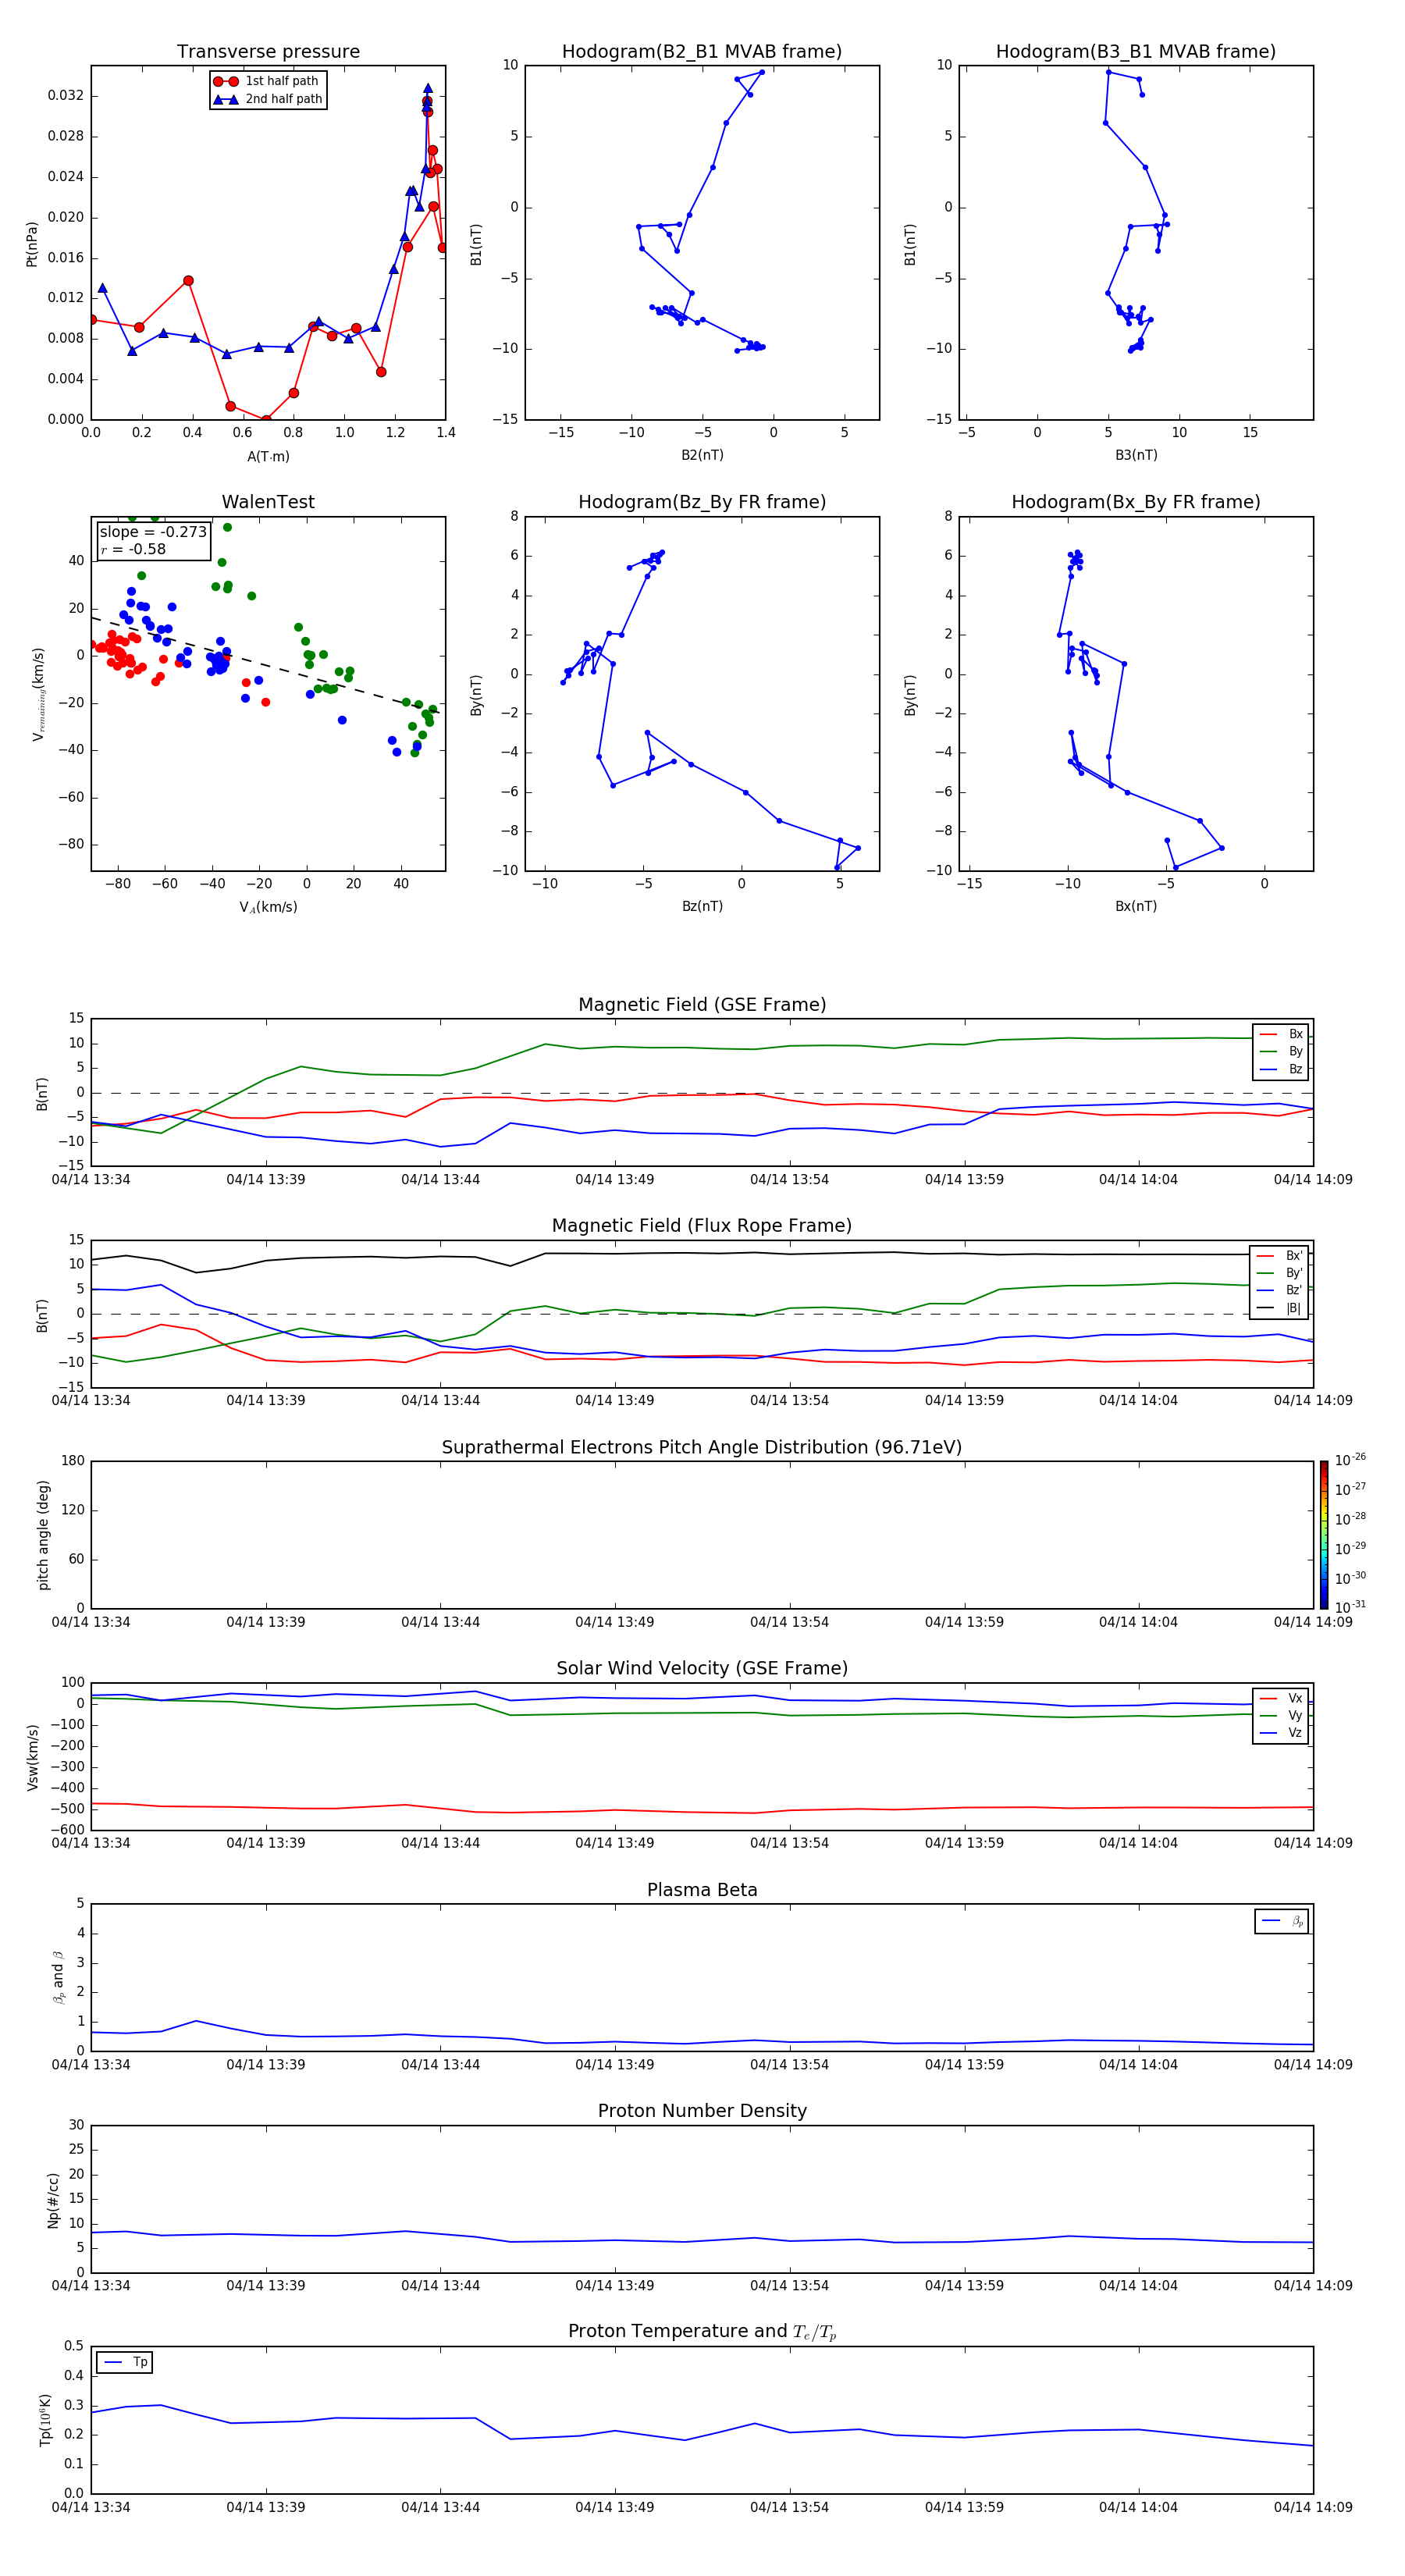
Task: Click 'Hodogram(B3_B1 MVAB frame)' title
Action: [1136, 52]
